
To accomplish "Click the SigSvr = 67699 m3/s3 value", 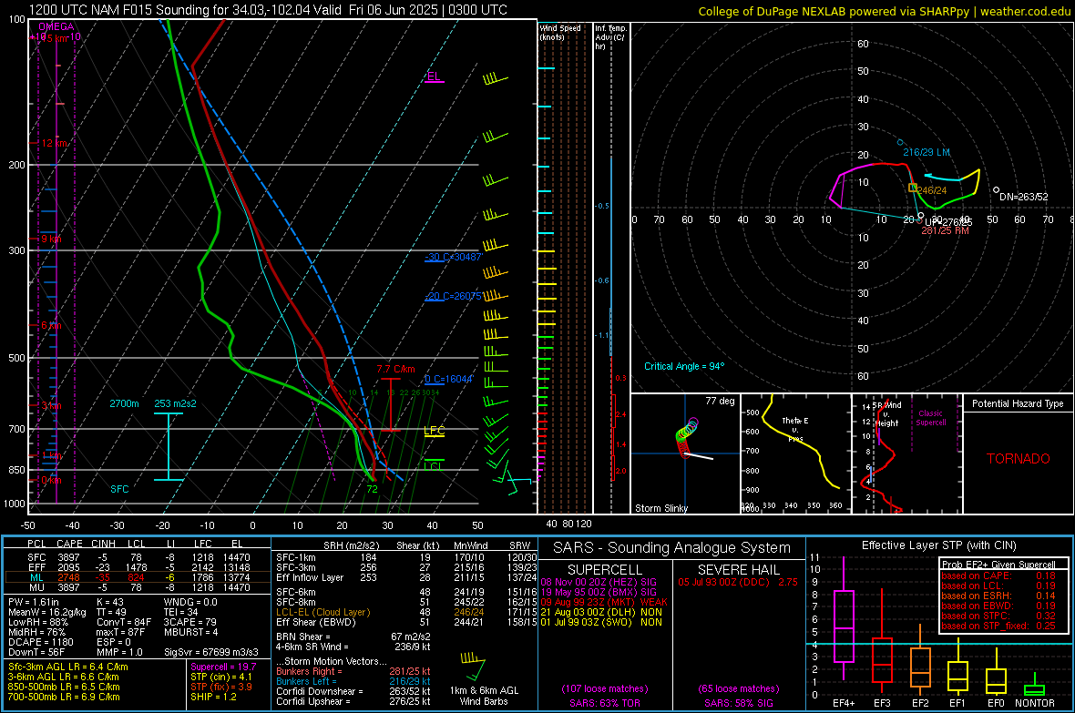I will (x=211, y=653).
